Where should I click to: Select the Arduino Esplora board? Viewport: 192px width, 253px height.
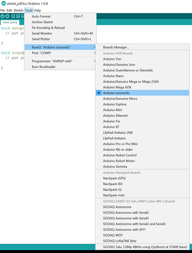[x=143, y=104]
